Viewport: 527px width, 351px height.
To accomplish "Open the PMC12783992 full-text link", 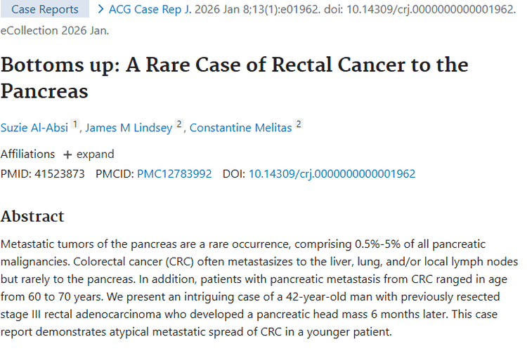I will point(174,173).
